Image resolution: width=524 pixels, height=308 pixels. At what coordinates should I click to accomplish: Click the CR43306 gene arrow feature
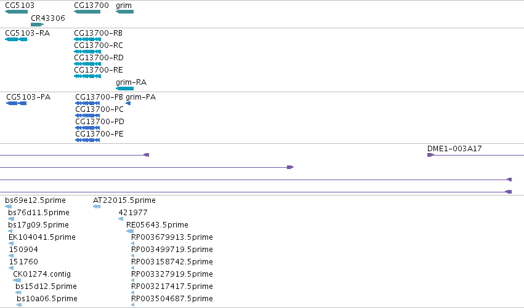[37, 25]
